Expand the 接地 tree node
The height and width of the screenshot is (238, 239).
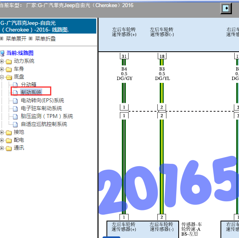coord(2,133)
